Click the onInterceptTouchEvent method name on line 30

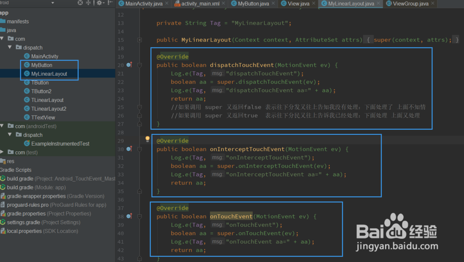click(x=247, y=149)
